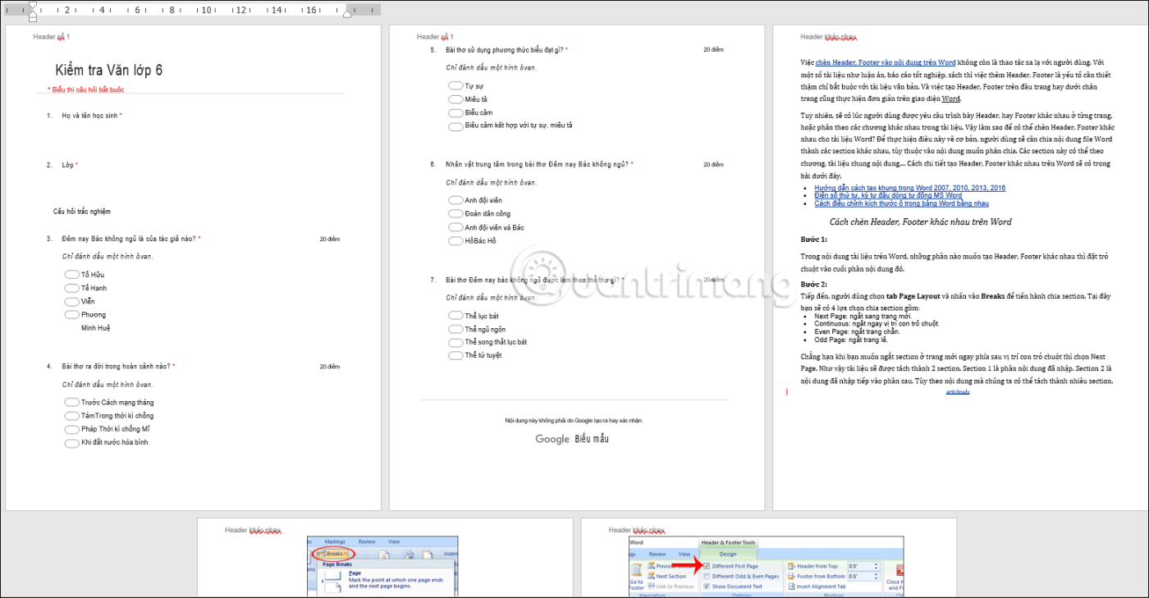Open the Footer from Bottom value spinner
The height and width of the screenshot is (598, 1149).
pos(876,577)
